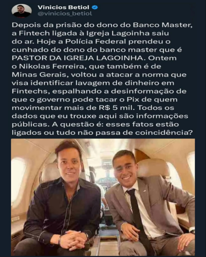The image size is (206, 257).
Task: Open Vinicios Betiol's profile avatar
Action: coord(22,11)
